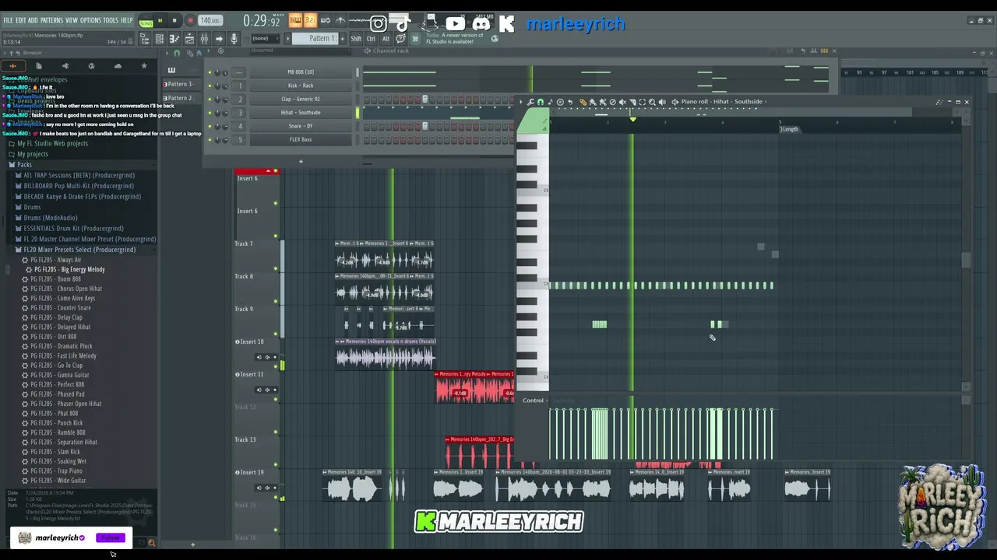The image size is (997, 560).
Task: Click the speaker playback tool in piano roll
Action: point(662,102)
